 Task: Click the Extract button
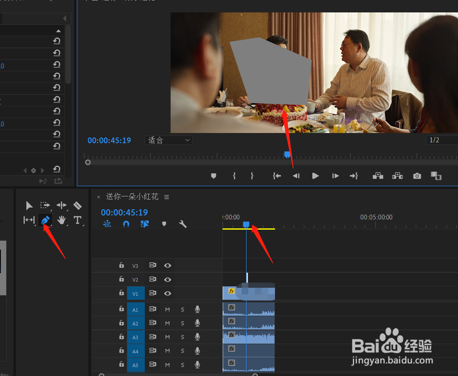pyautogui.click(x=398, y=176)
